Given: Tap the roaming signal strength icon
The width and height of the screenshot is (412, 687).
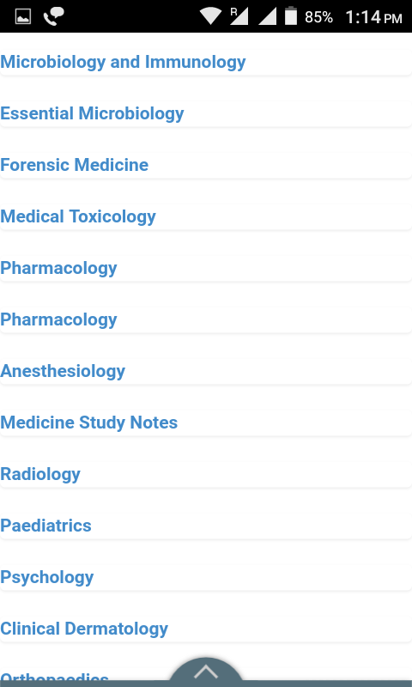Looking at the screenshot, I should (239, 16).
